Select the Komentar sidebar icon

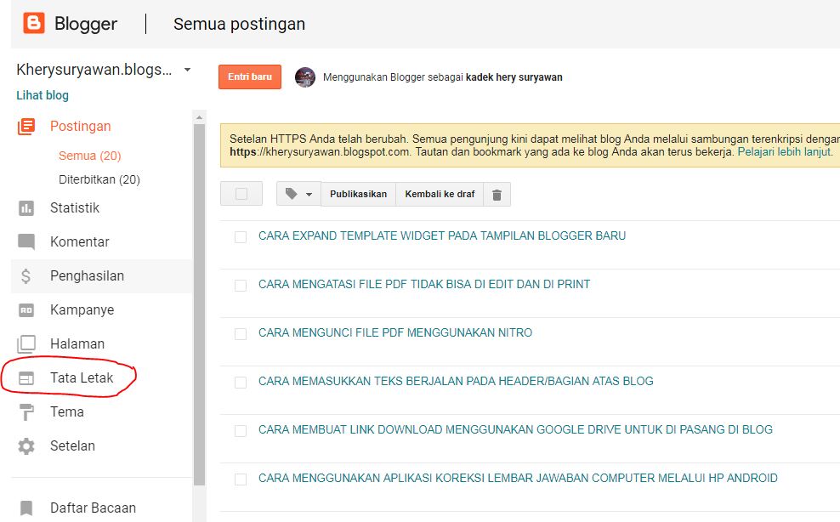(x=26, y=241)
